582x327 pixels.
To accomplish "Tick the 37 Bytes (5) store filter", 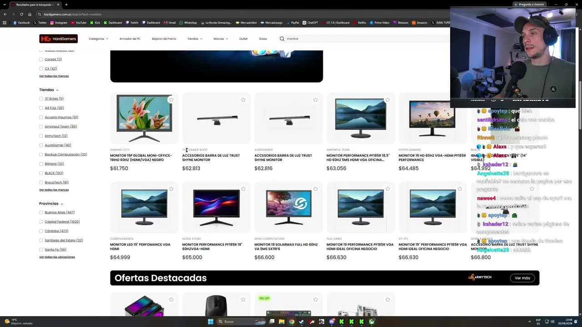I will (x=41, y=99).
